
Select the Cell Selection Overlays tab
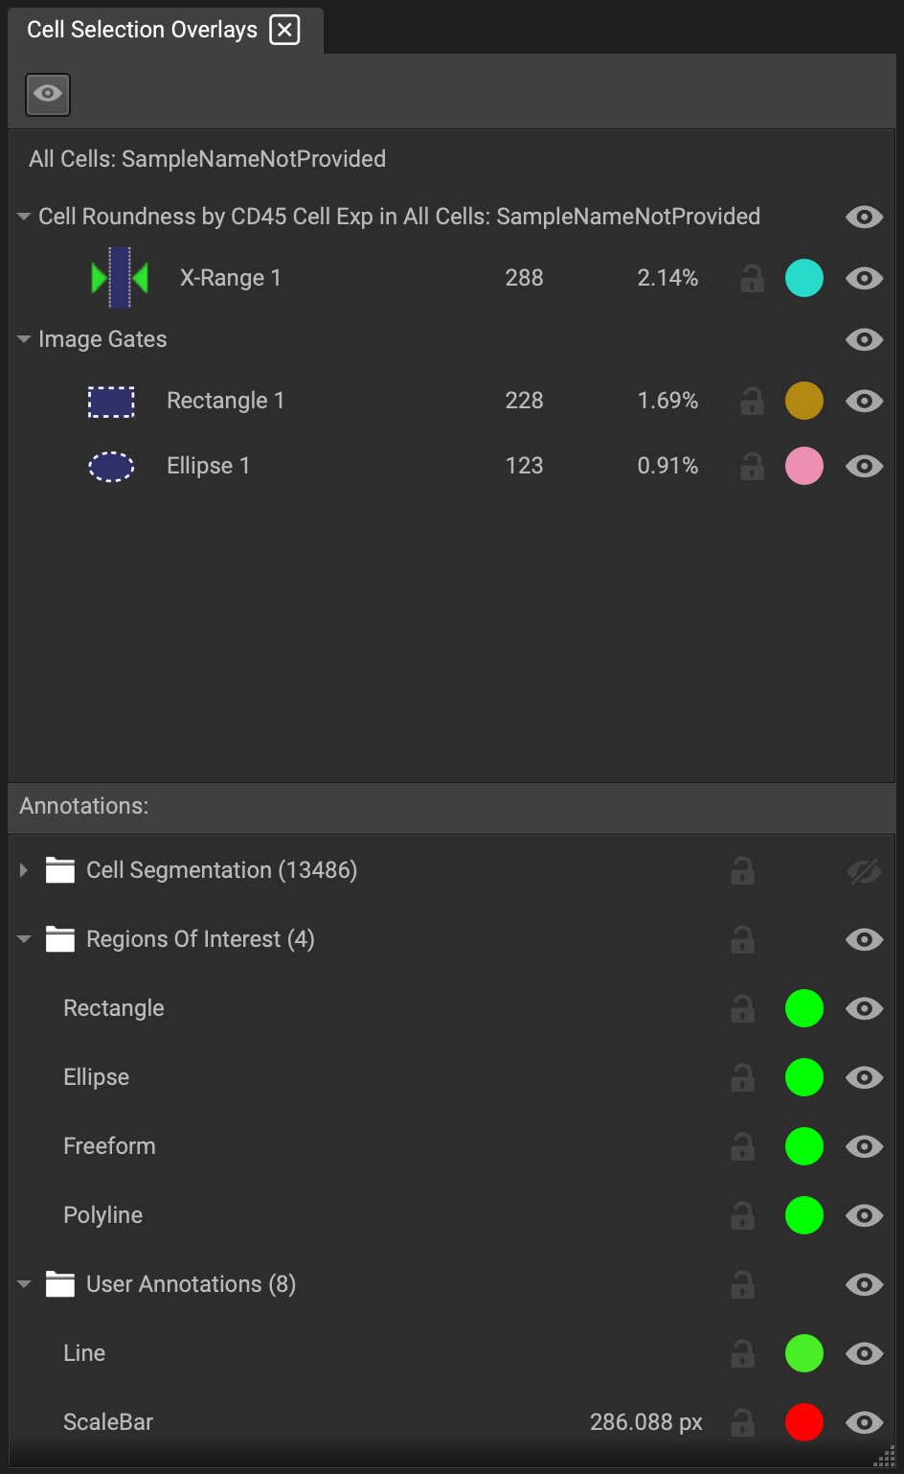coord(142,30)
